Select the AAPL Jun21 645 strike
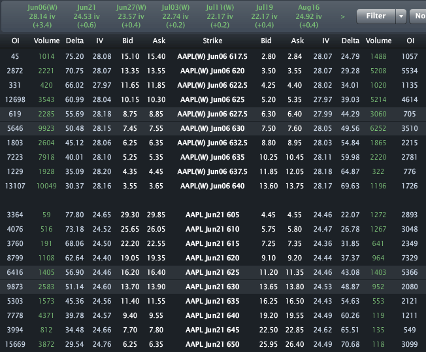 coord(212,330)
